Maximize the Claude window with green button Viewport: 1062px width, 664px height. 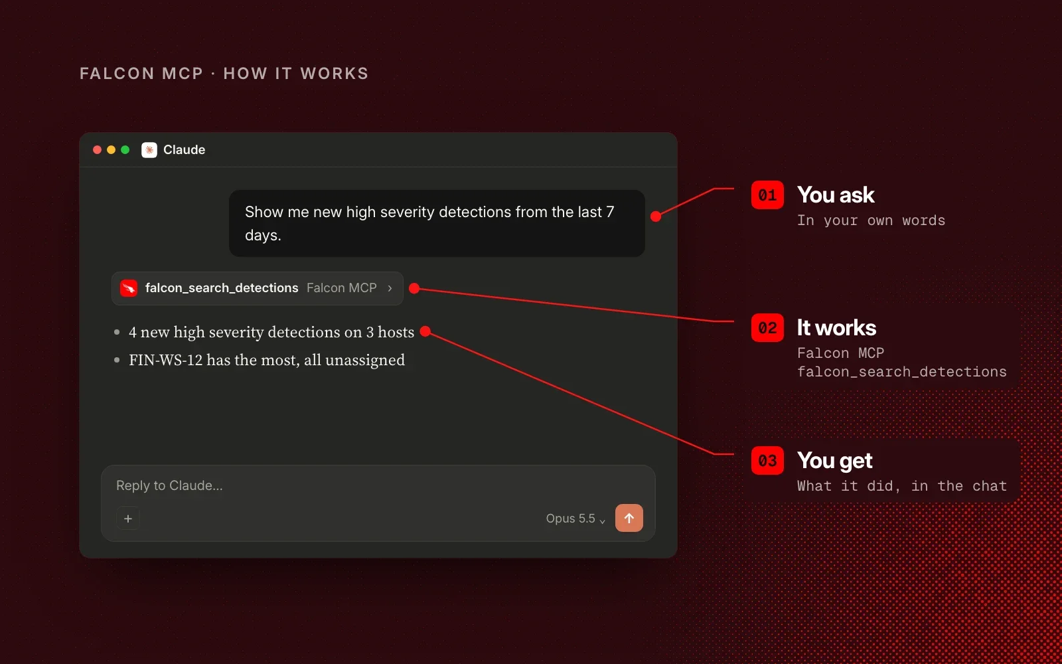[125, 150]
